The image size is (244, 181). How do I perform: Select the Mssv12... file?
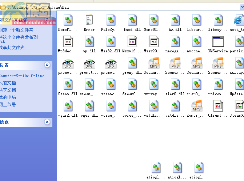pyautogui.click(x=132, y=41)
